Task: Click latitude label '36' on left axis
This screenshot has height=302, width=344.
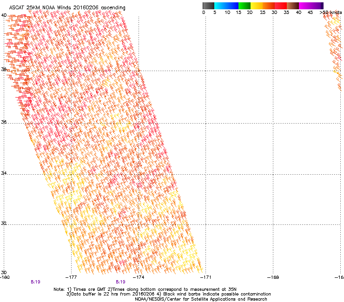Action: 4,122
